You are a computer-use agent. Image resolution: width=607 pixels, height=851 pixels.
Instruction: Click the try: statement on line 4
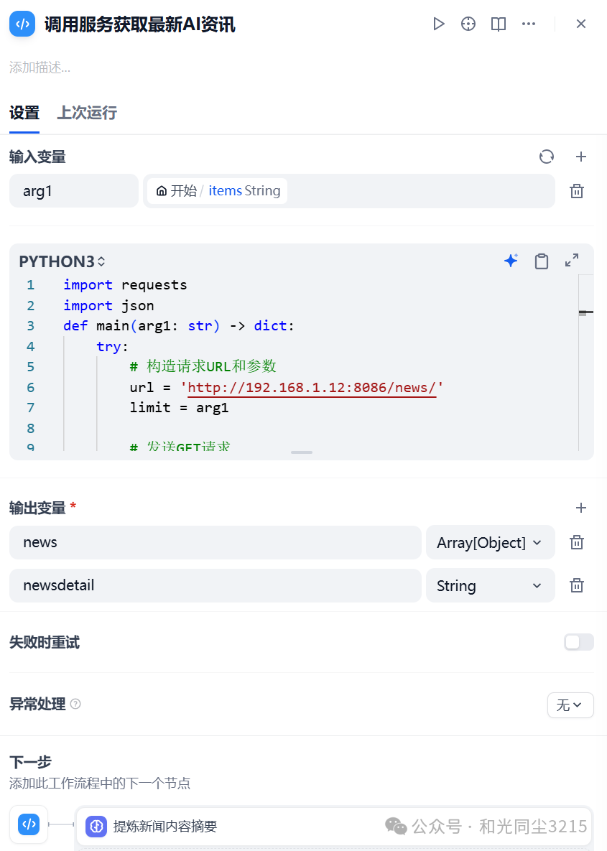(x=112, y=346)
